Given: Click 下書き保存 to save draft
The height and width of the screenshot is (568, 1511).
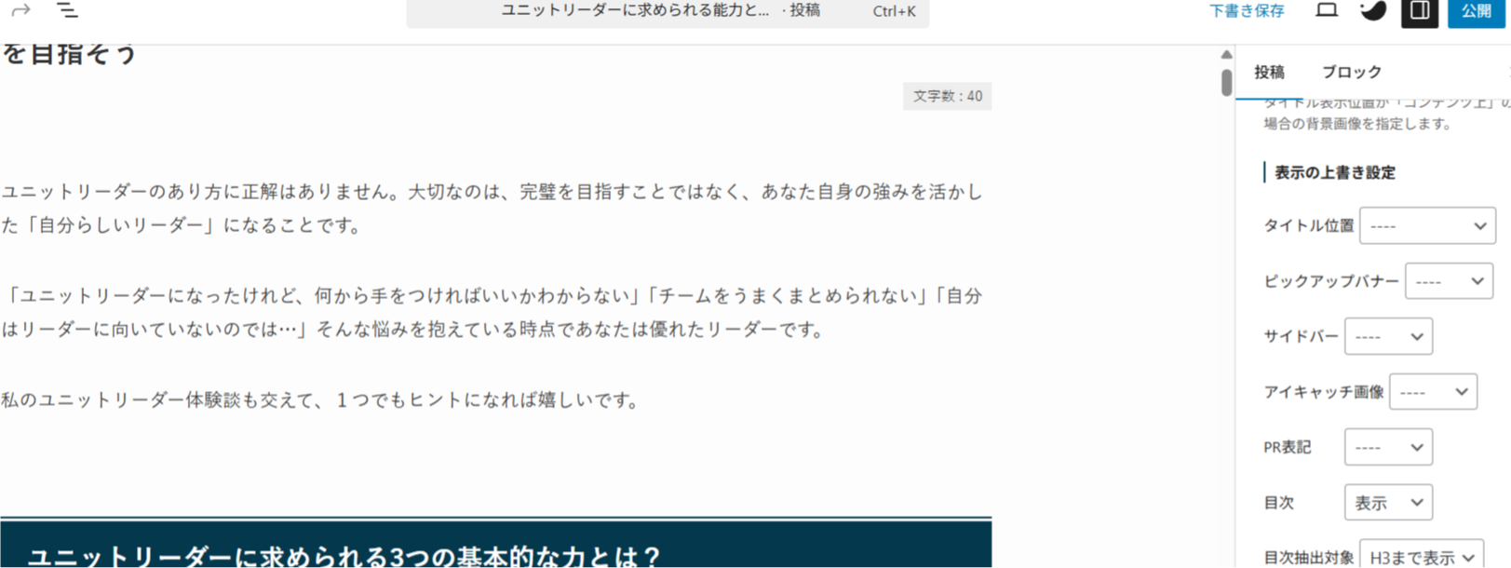Looking at the screenshot, I should pos(1247,11).
